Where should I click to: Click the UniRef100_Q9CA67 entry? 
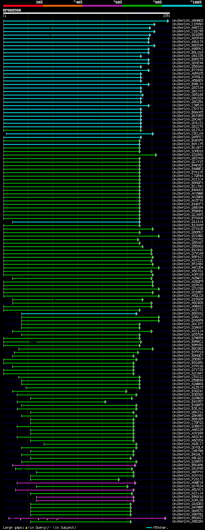(188, 119)
